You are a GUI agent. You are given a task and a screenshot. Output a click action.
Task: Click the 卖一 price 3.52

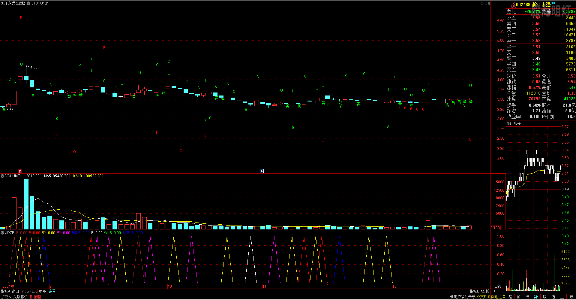pos(536,41)
